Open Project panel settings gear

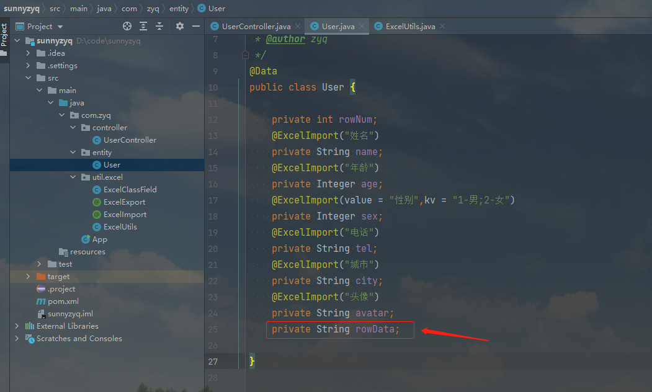180,26
